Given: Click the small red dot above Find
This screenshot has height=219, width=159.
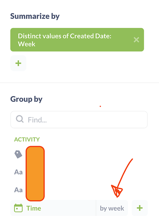Looking at the screenshot, I should point(100,106).
